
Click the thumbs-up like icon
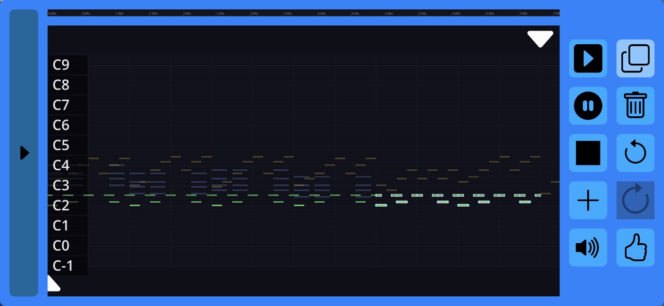tap(635, 248)
